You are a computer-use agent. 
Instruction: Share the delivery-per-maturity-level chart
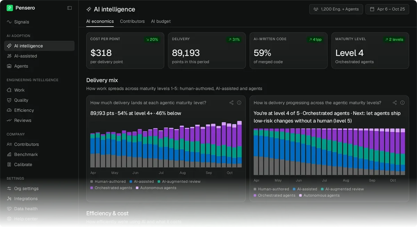231,103
